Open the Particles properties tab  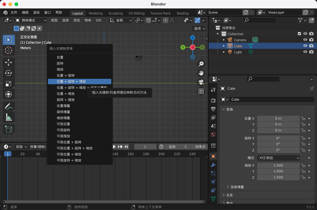point(213,173)
